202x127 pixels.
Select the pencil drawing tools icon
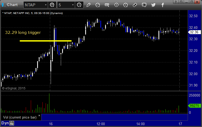(x=88, y=5)
